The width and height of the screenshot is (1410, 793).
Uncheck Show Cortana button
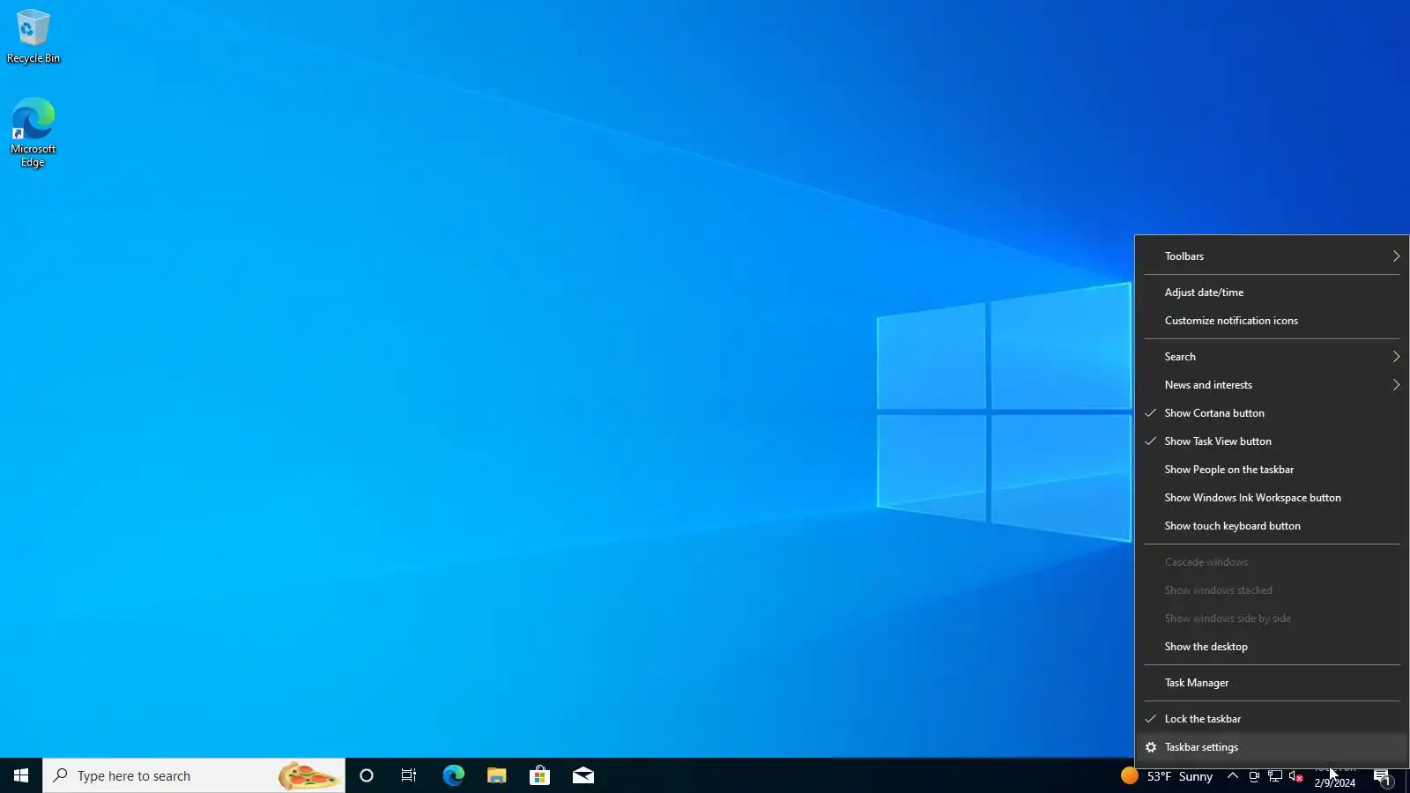point(1272,413)
